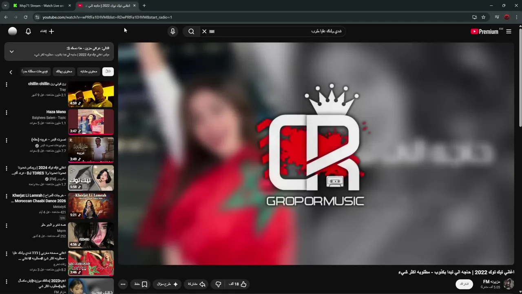Close the Mvp71 Stream tab

[x=69, y=6]
